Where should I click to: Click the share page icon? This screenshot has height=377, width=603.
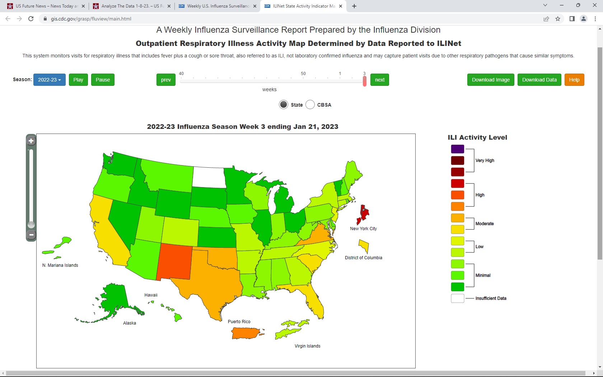[x=546, y=19]
